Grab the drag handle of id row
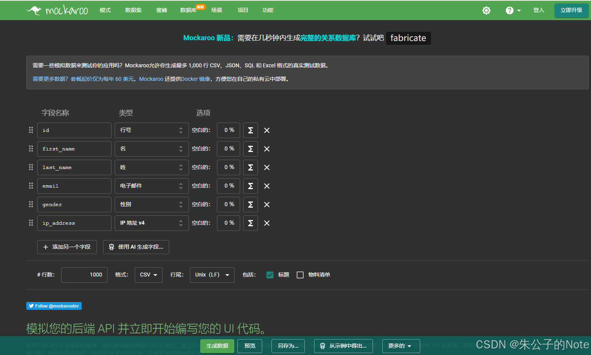This screenshot has height=355, width=591. (31, 130)
